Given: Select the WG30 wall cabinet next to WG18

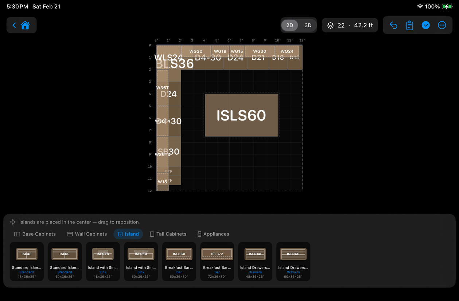Looking at the screenshot, I should (196, 51).
